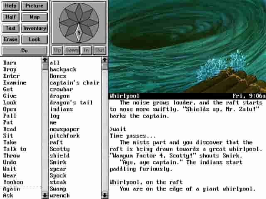Choose the verb 'Talk to'
266x199 pixels.
[x=15, y=149]
